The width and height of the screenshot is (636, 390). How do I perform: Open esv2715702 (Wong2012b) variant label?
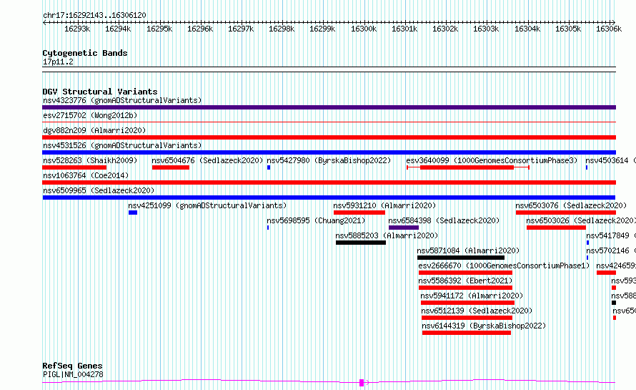point(90,115)
